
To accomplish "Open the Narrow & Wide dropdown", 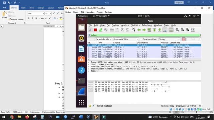I will point(126,39).
